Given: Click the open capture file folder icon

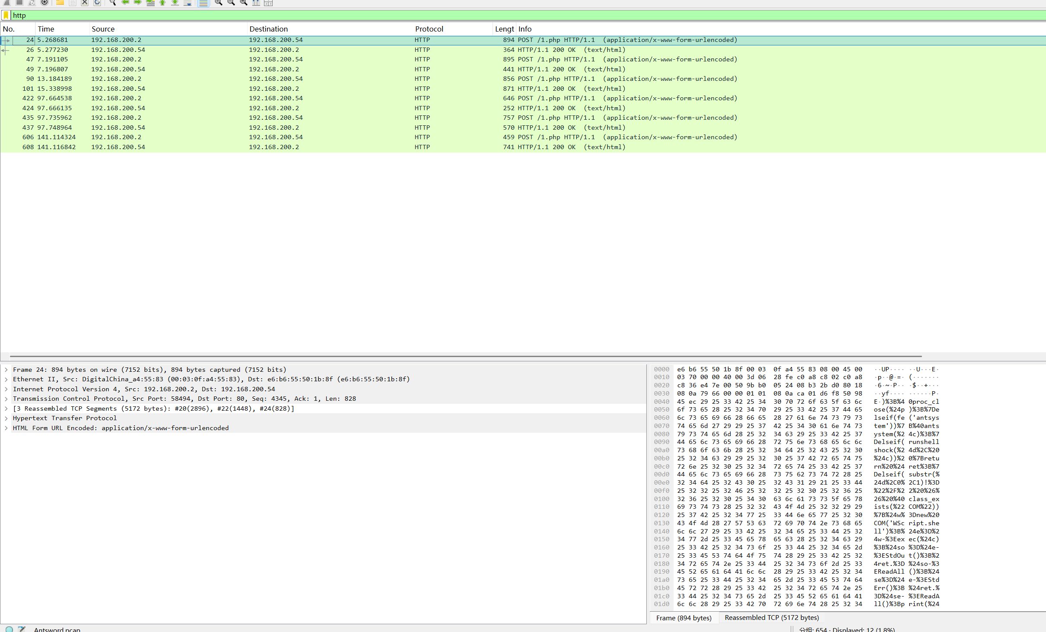Looking at the screenshot, I should pyautogui.click(x=60, y=3).
